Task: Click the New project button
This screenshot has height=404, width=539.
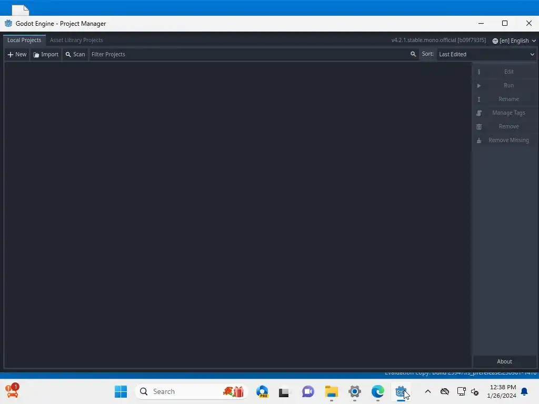Action: coord(17,54)
